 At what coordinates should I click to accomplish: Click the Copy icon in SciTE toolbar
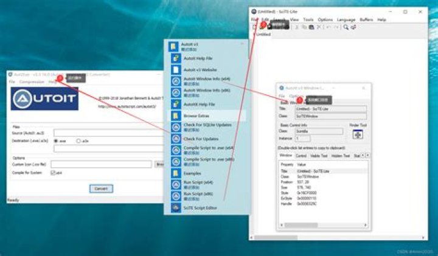click(x=304, y=27)
